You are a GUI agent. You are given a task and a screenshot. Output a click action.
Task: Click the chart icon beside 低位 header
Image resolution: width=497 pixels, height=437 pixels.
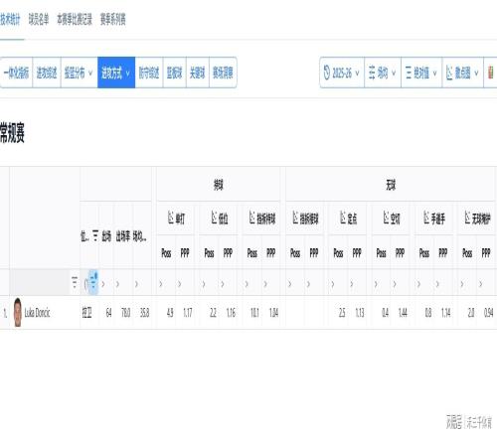(215, 218)
